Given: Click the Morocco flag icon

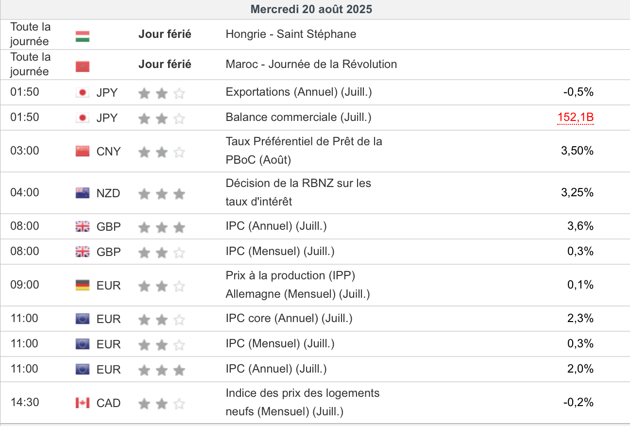Looking at the screenshot, I should tap(83, 66).
